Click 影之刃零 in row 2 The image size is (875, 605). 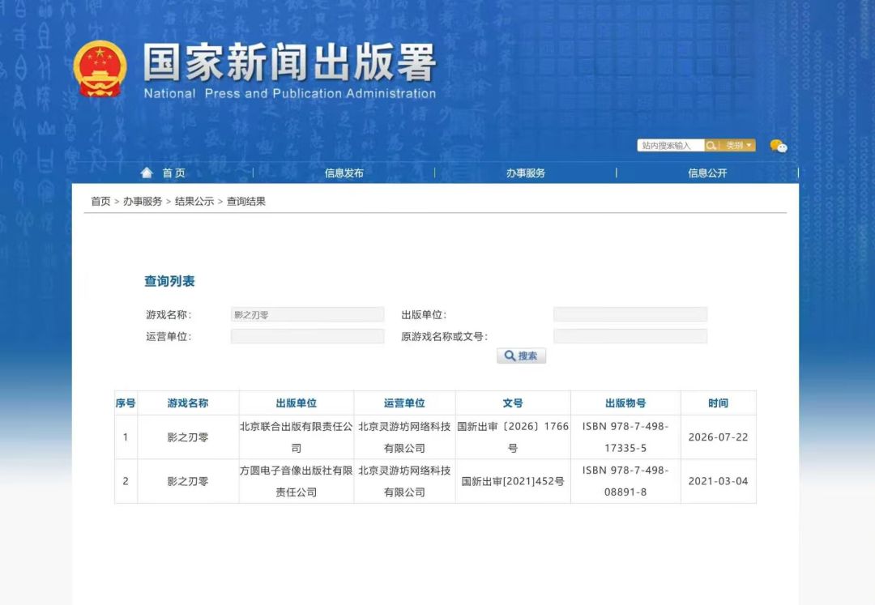coord(188,481)
